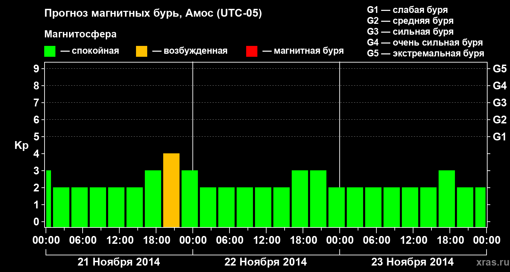This screenshot has width=510, height=272.
Task: Click the '06:00' tick label above 21 Ноября
Action: 83,240
